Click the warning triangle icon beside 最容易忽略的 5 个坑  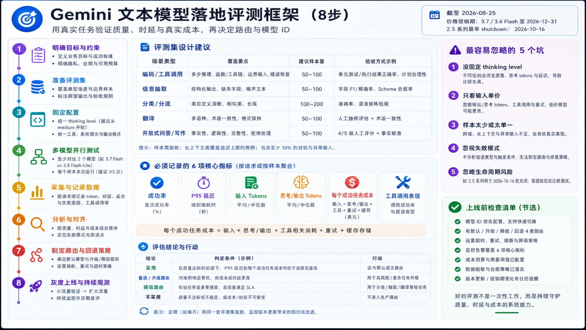click(455, 50)
